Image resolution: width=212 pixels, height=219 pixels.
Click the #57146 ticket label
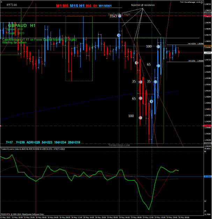click(12, 5)
